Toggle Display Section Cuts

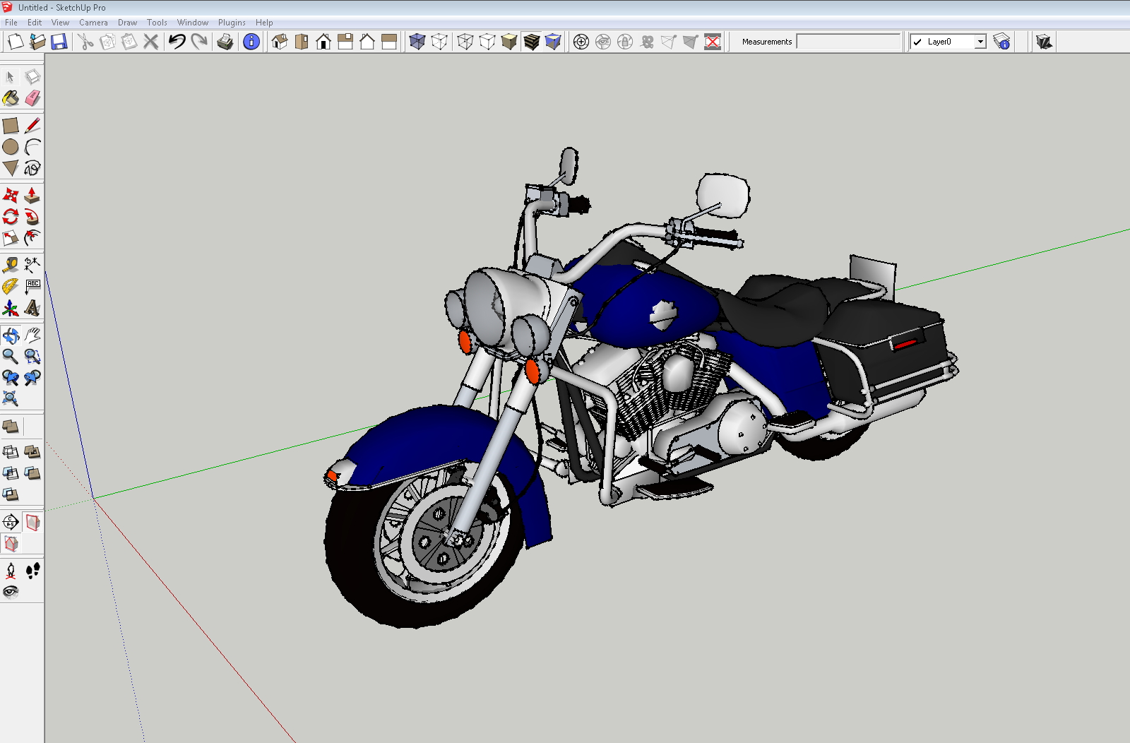click(x=11, y=544)
